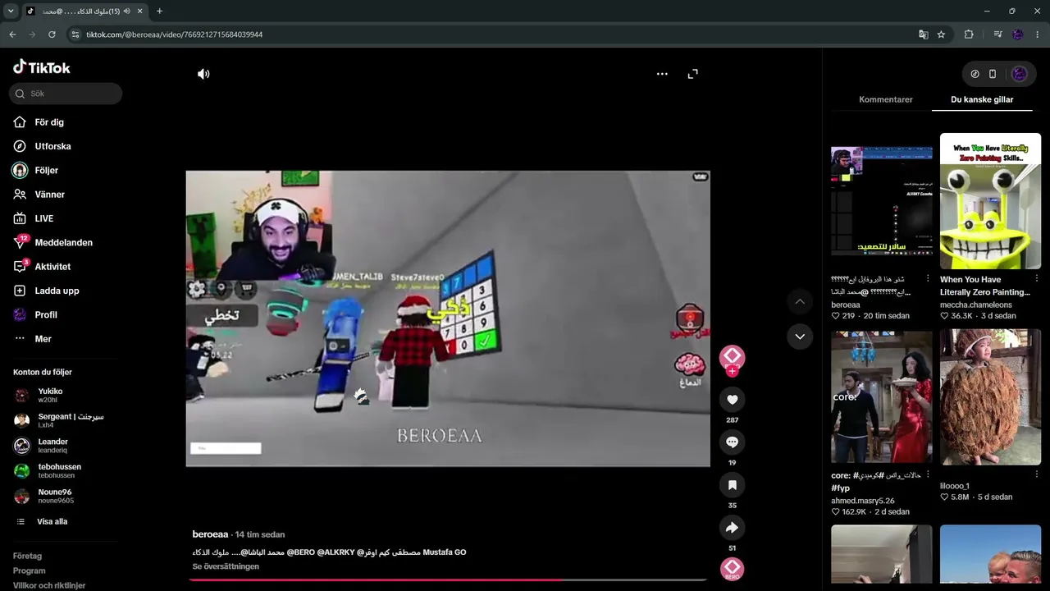The width and height of the screenshot is (1050, 591).
Task: Bookmark page with star icon
Action: click(x=941, y=34)
